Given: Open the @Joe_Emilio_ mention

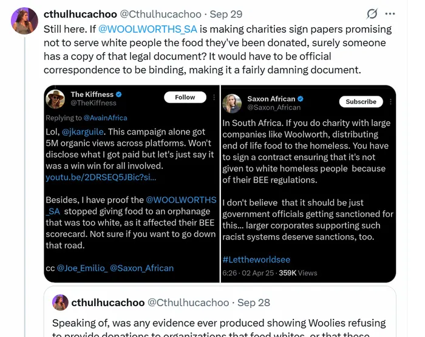Looking at the screenshot, I should 81,267.
